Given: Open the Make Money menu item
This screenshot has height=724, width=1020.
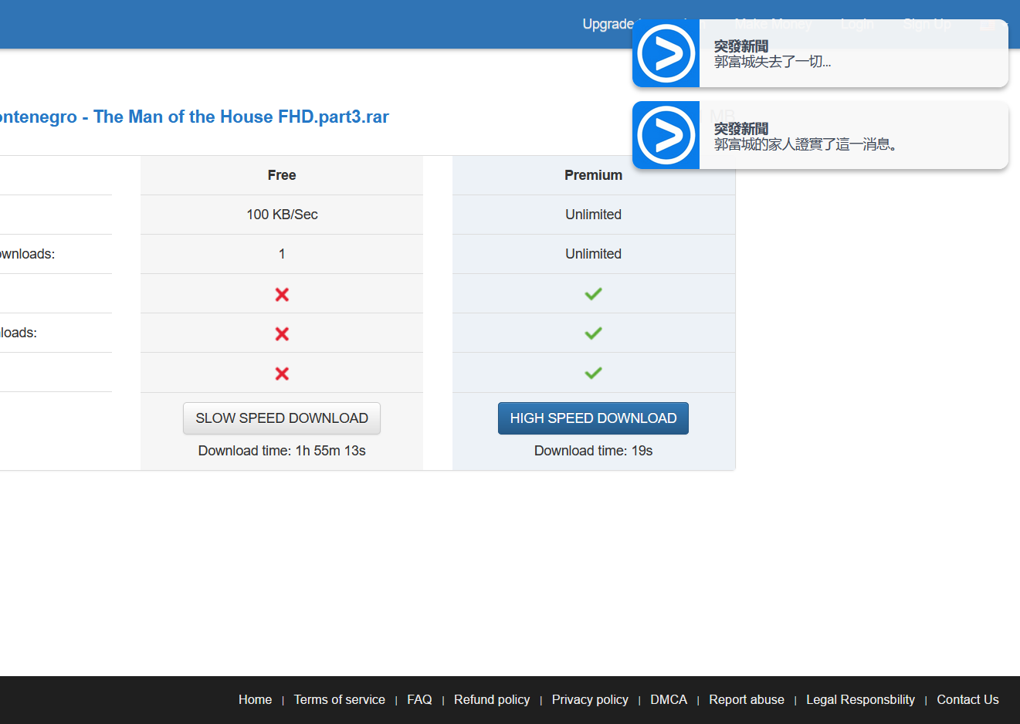Looking at the screenshot, I should pyautogui.click(x=773, y=24).
